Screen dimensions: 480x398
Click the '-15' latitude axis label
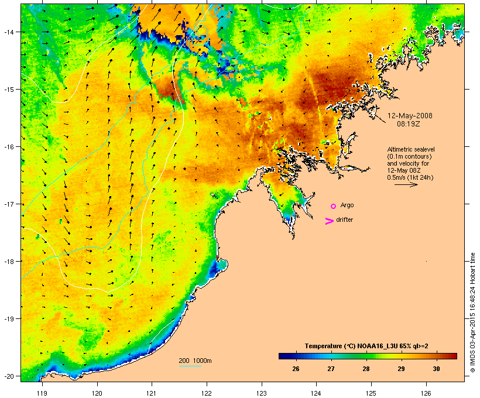[x=8, y=90]
